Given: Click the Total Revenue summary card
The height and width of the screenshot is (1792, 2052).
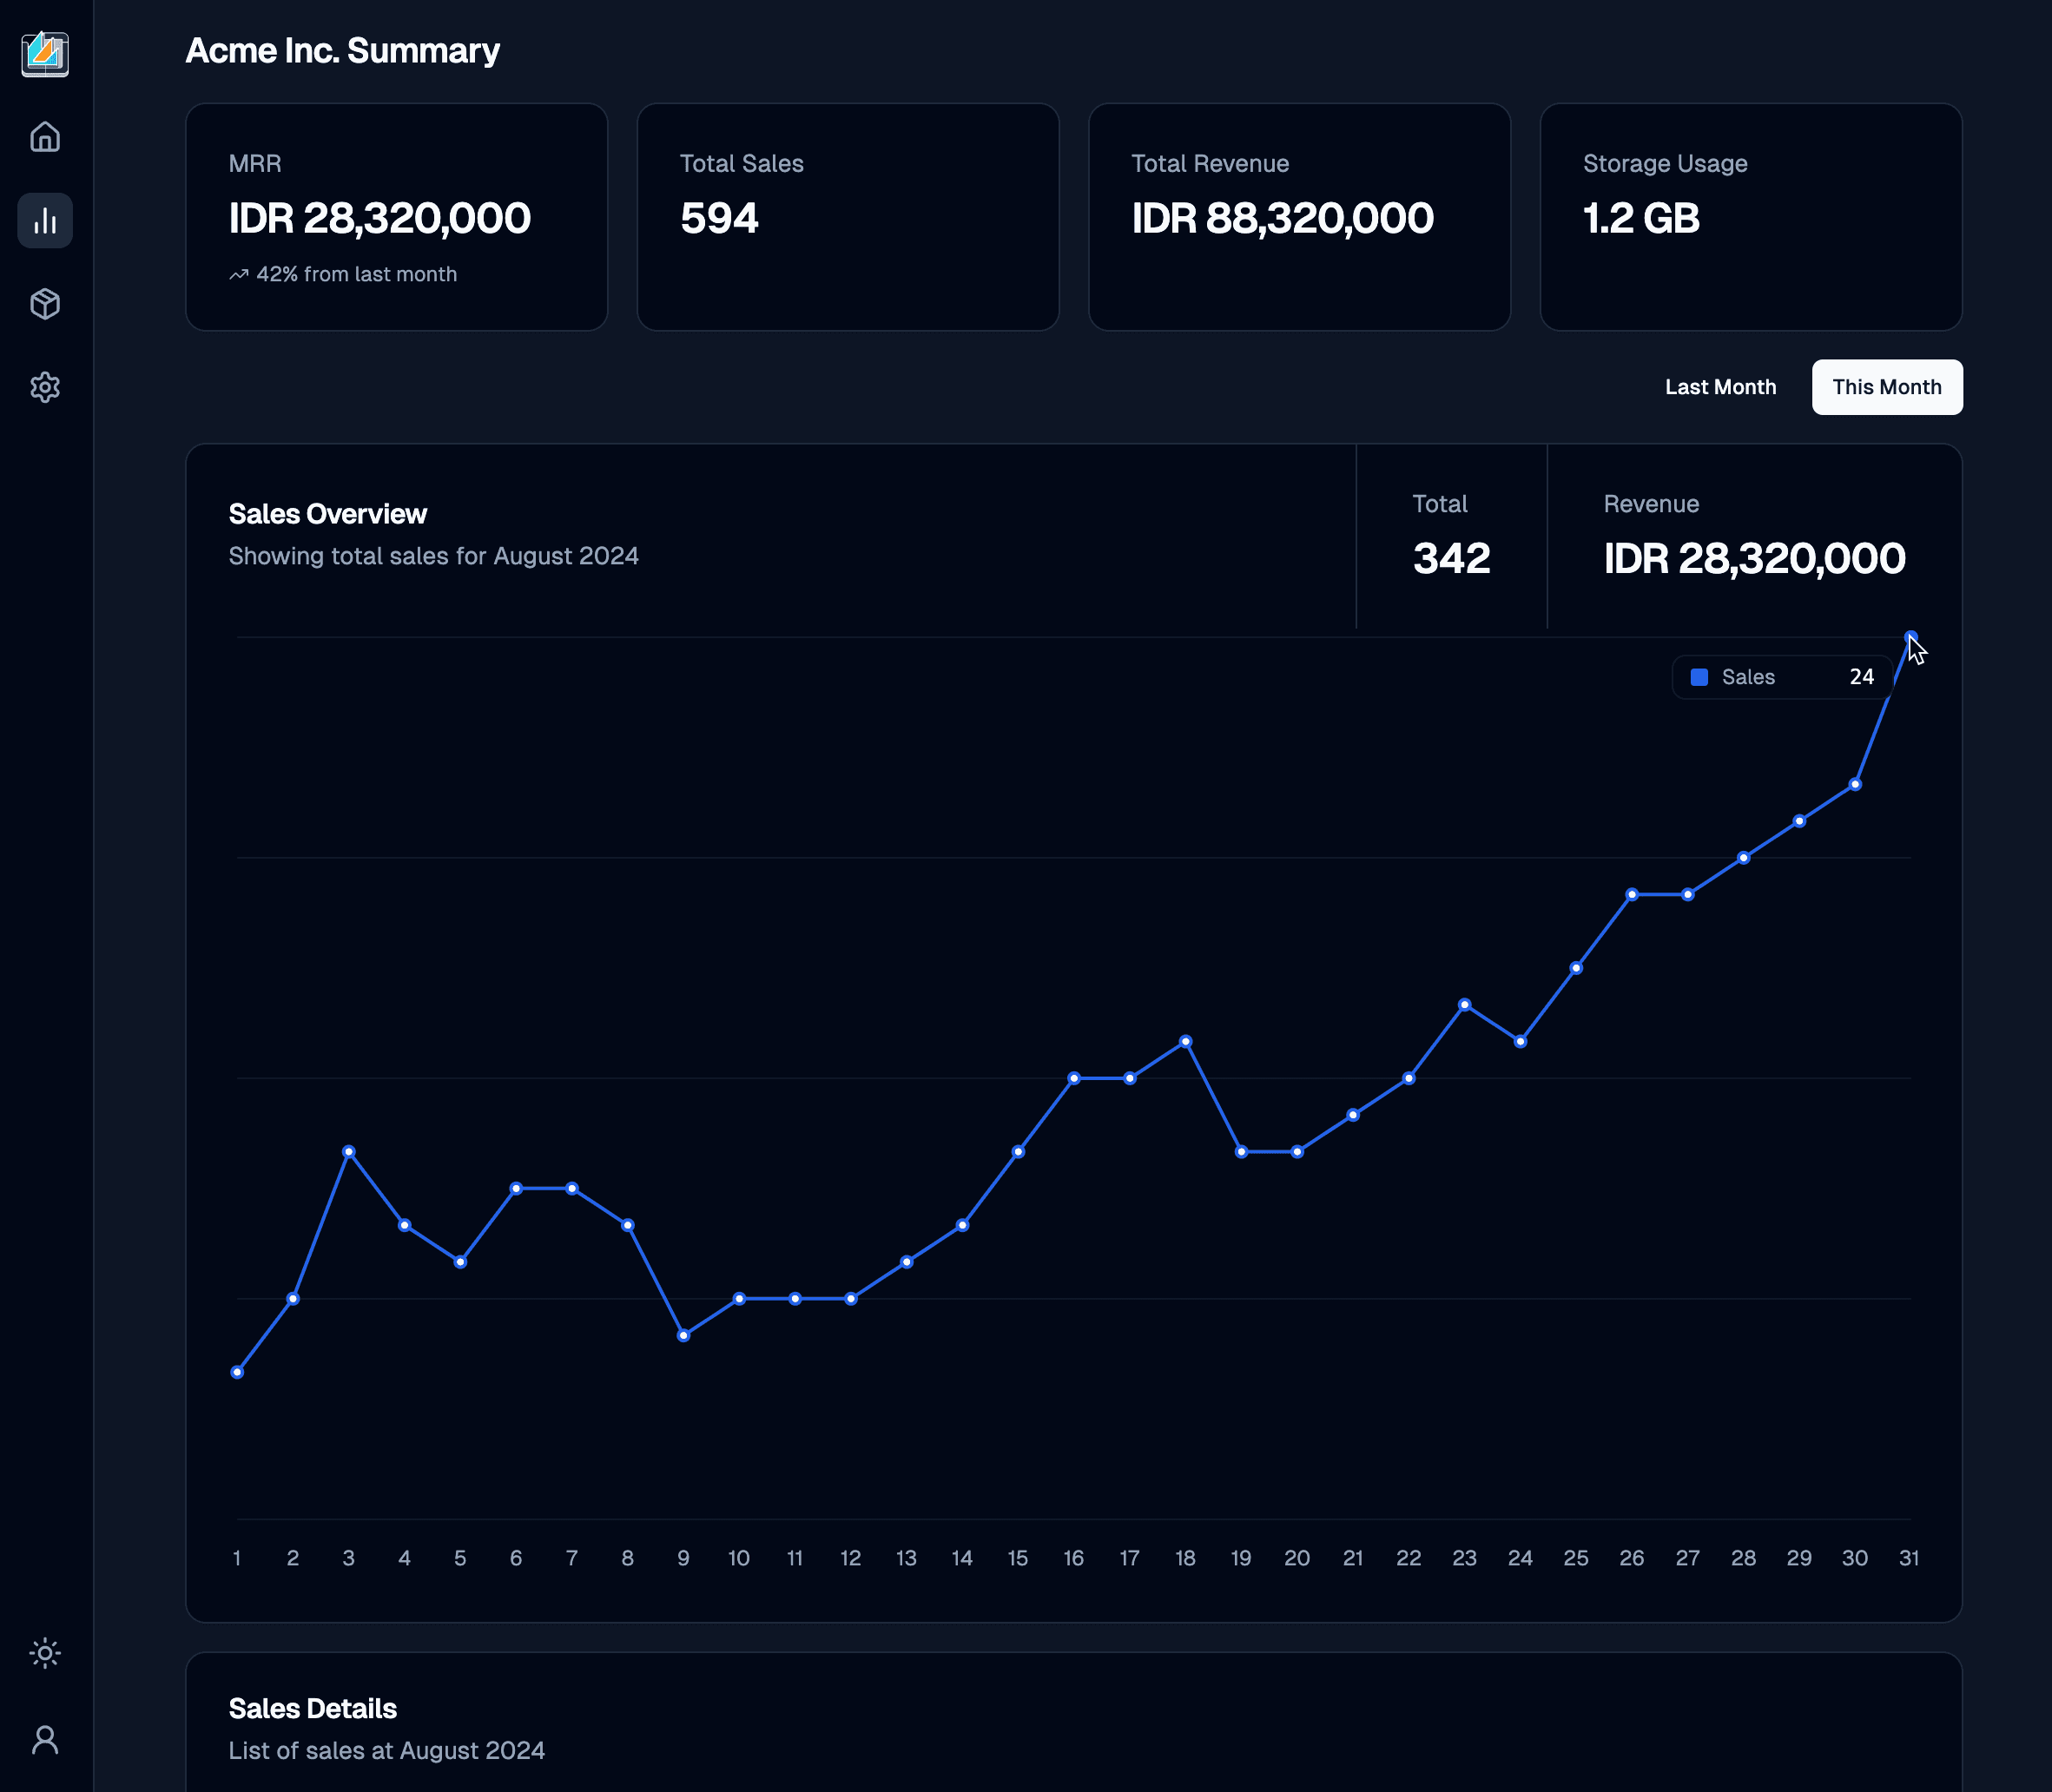Looking at the screenshot, I should pos(1299,217).
